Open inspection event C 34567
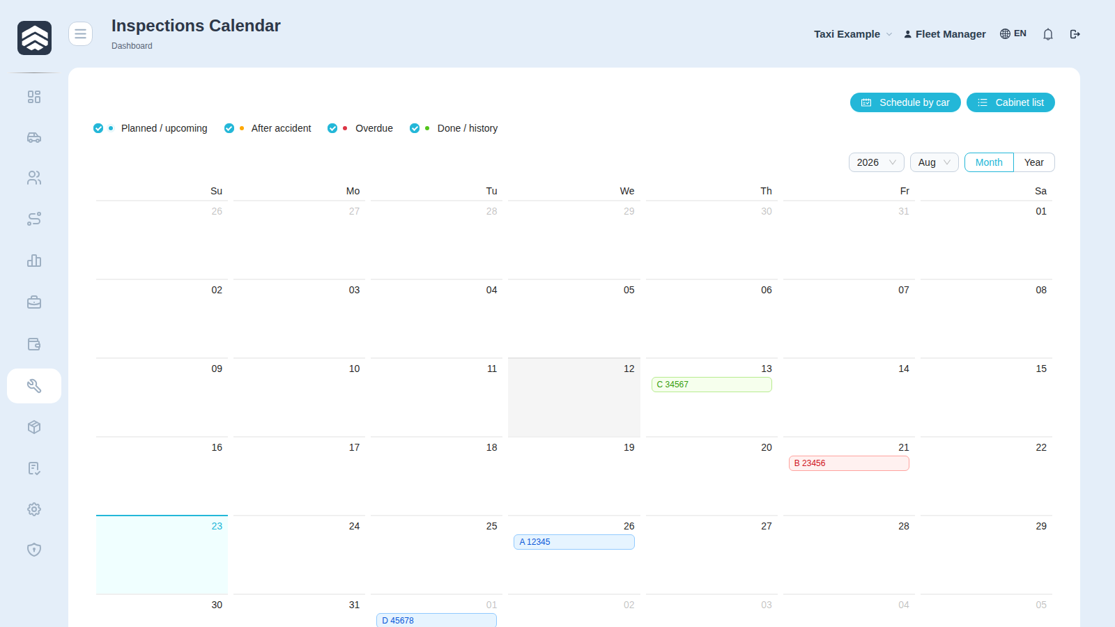The image size is (1115, 627). coord(712,385)
